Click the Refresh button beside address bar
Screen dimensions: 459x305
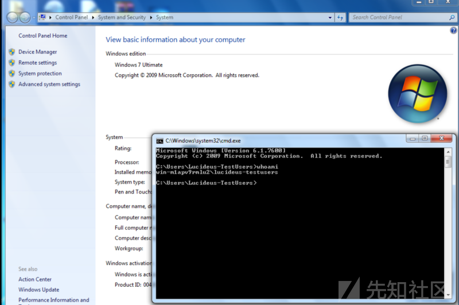340,18
